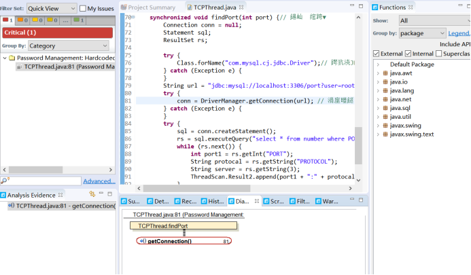
Task: Open the Det... (Details) bottom tab
Action: pos(158,202)
